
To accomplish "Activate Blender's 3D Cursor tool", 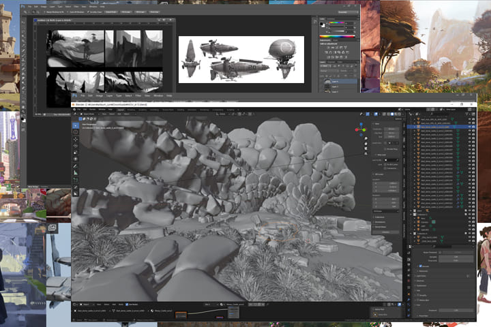I will 76,132.
